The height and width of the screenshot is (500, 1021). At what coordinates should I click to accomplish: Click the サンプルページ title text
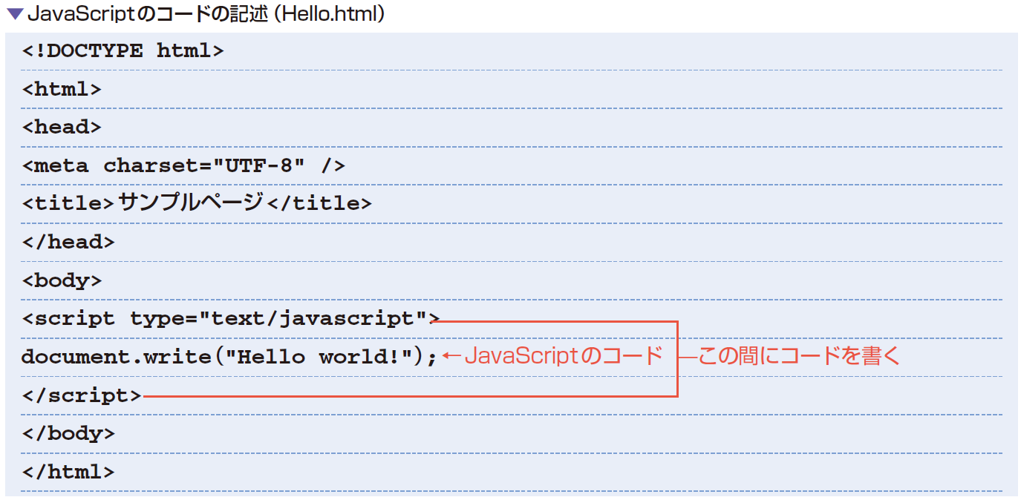(191, 203)
